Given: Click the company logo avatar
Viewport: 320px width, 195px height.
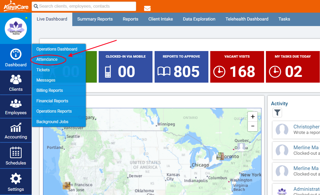Looking at the screenshot, I should tap(16, 29).
